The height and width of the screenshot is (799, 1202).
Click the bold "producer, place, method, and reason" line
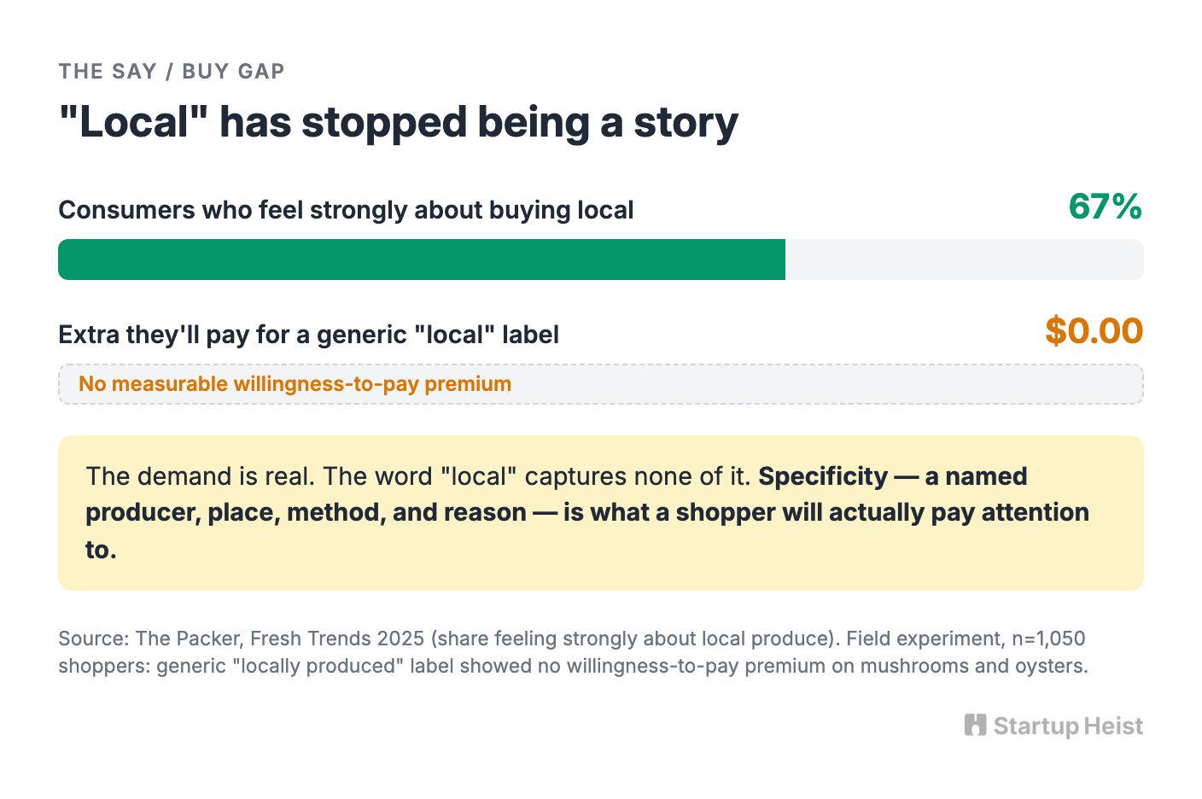(x=306, y=513)
